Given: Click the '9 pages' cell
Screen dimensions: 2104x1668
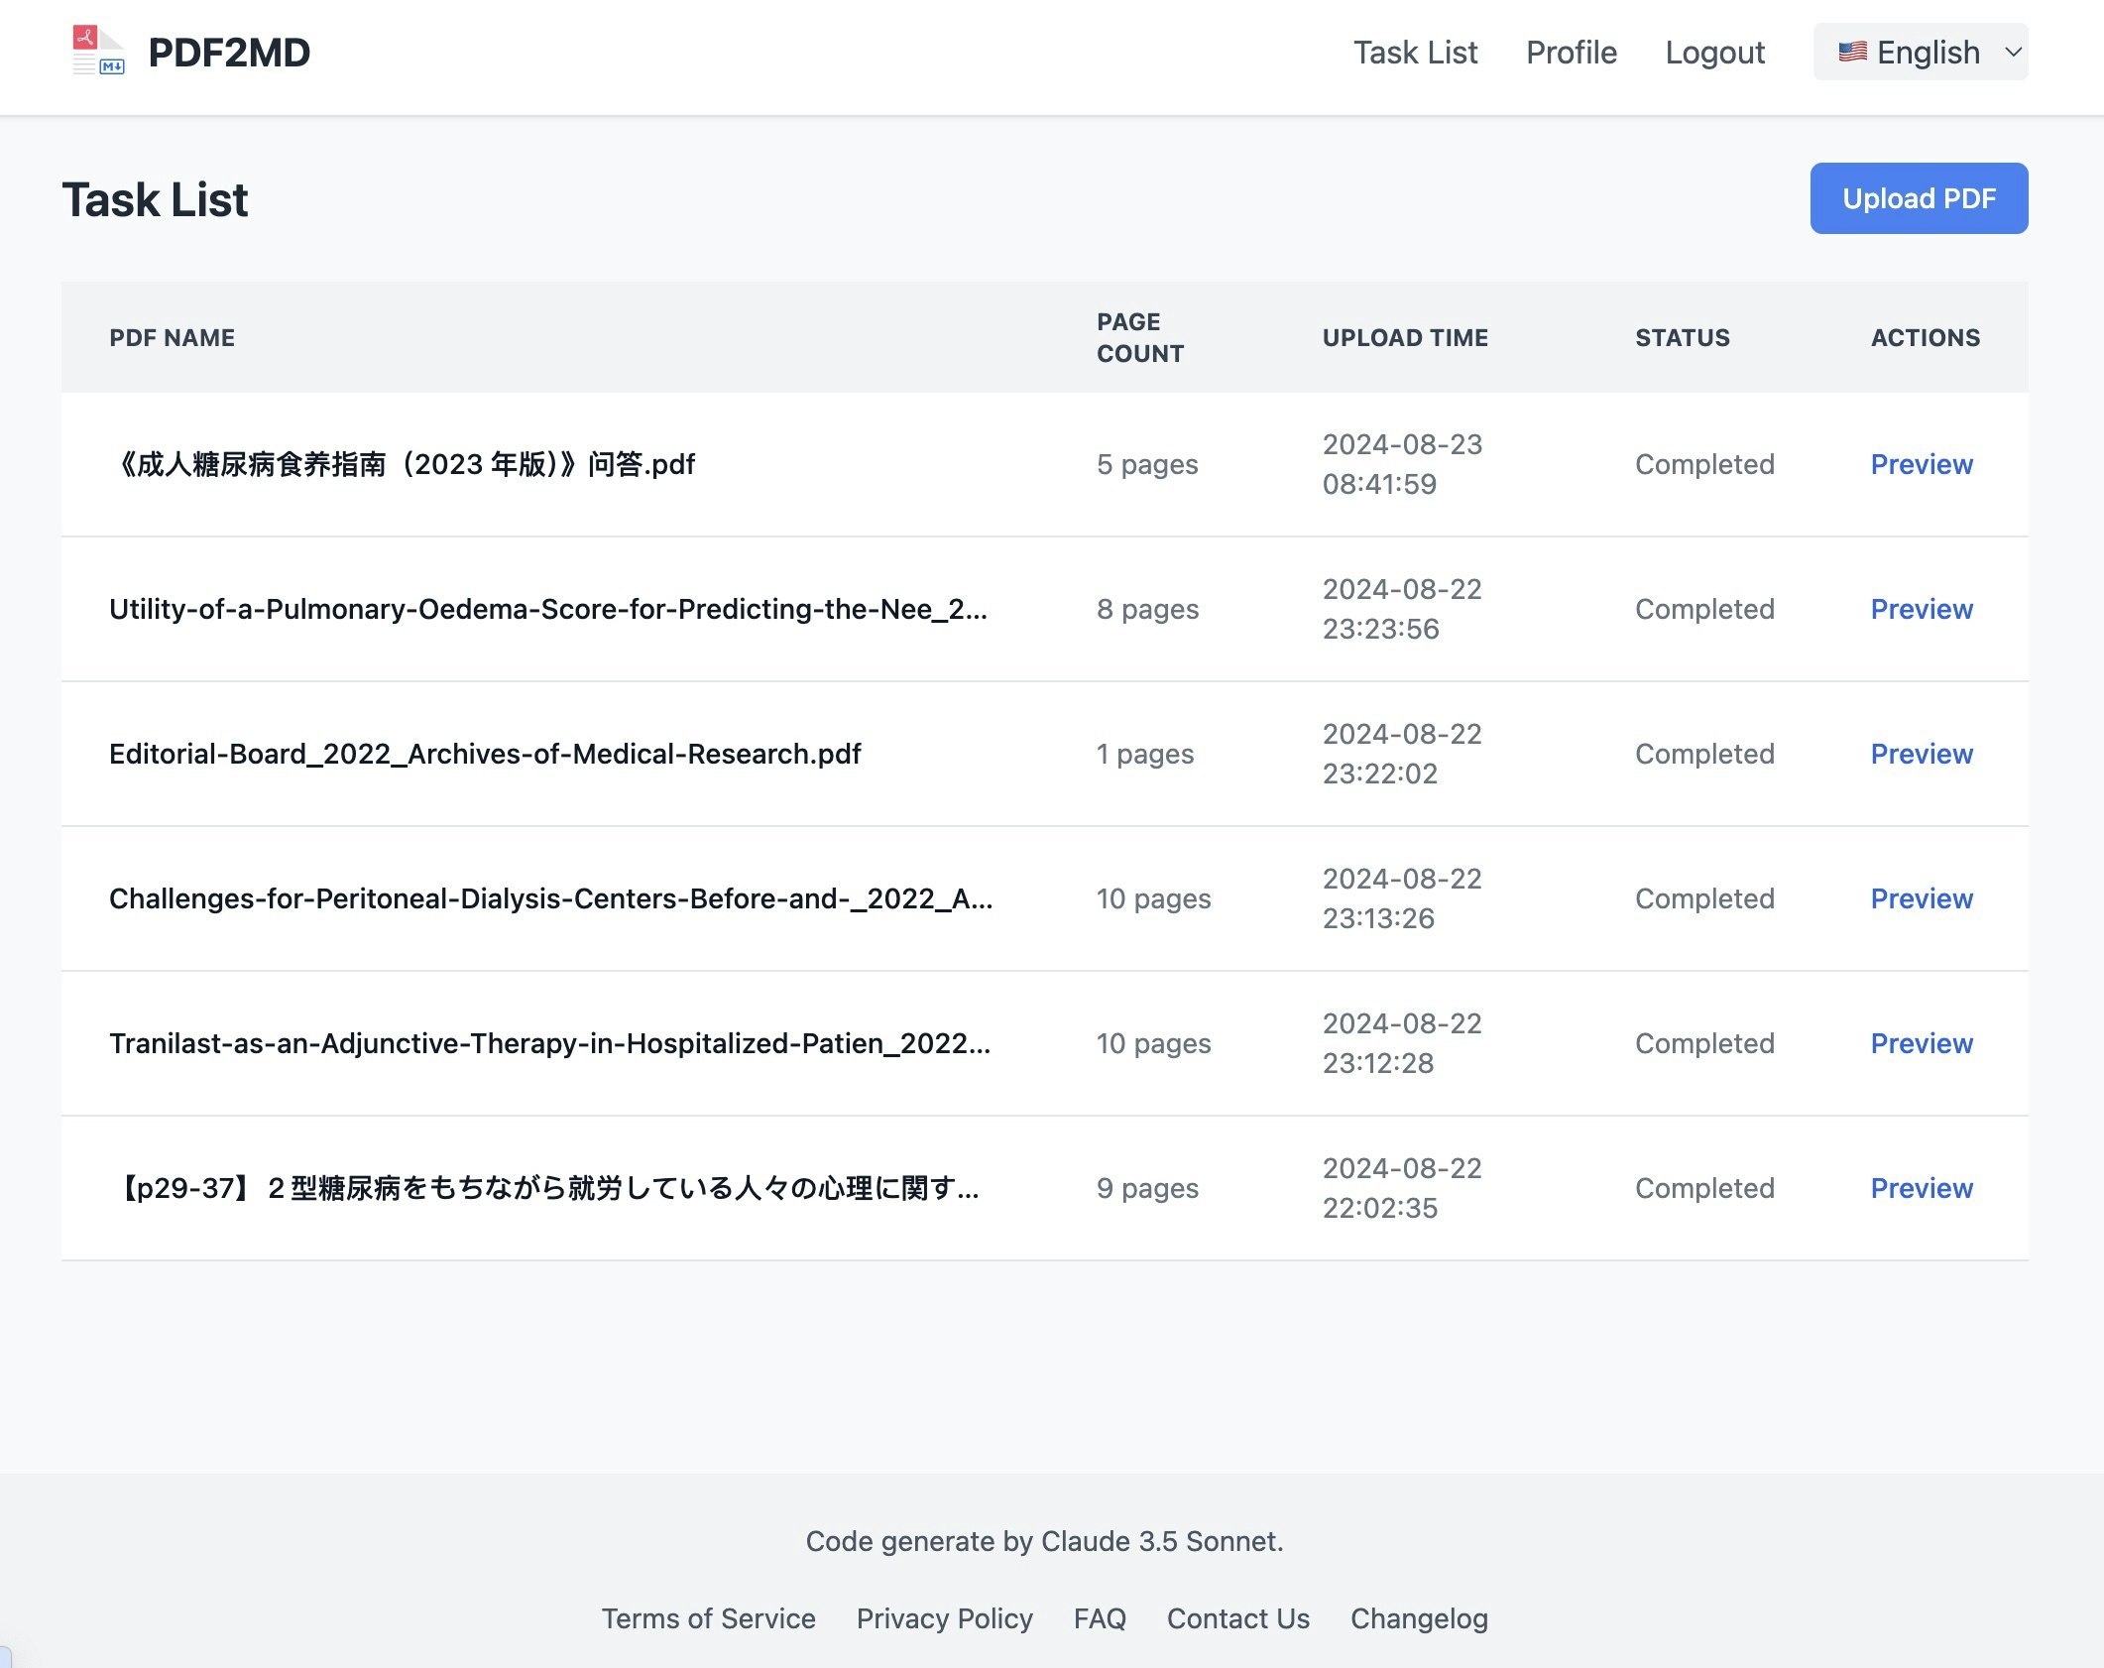Looking at the screenshot, I should 1147,1188.
